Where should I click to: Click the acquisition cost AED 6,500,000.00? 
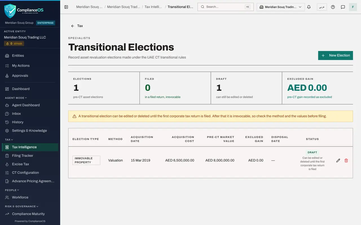click(180, 160)
